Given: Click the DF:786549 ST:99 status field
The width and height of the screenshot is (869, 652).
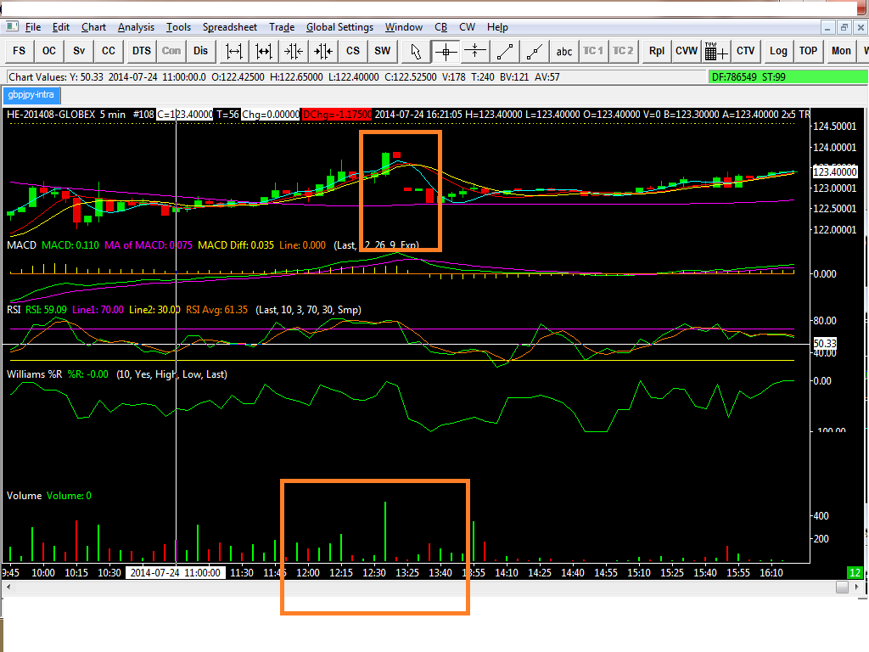Looking at the screenshot, I should 788,77.
